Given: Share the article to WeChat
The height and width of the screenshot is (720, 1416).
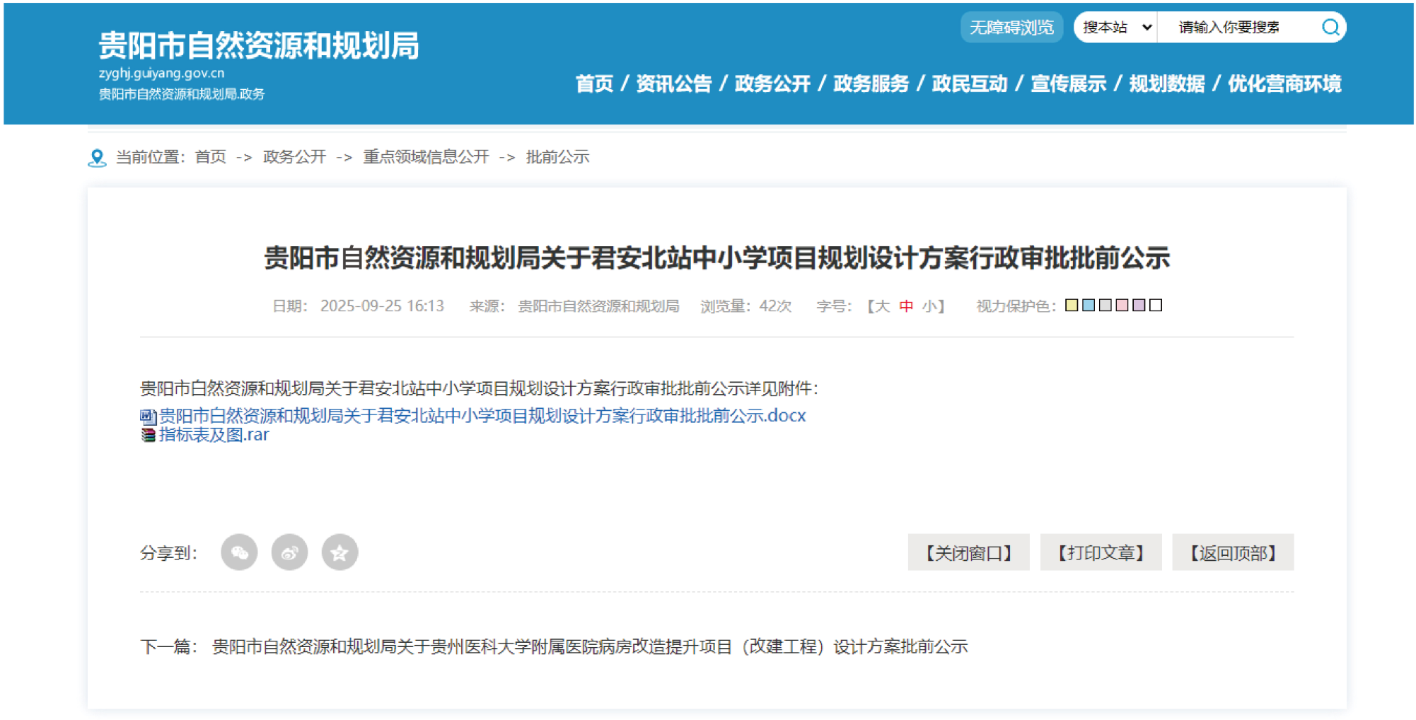Looking at the screenshot, I should tap(239, 552).
